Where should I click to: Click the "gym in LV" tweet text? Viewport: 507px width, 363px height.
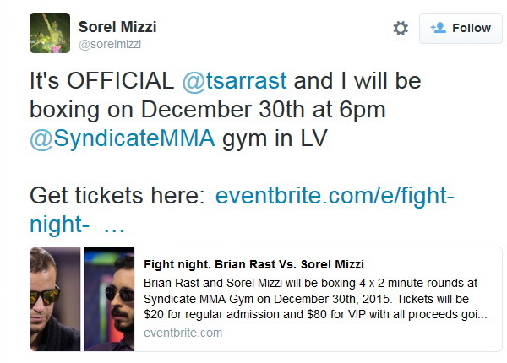coord(275,139)
